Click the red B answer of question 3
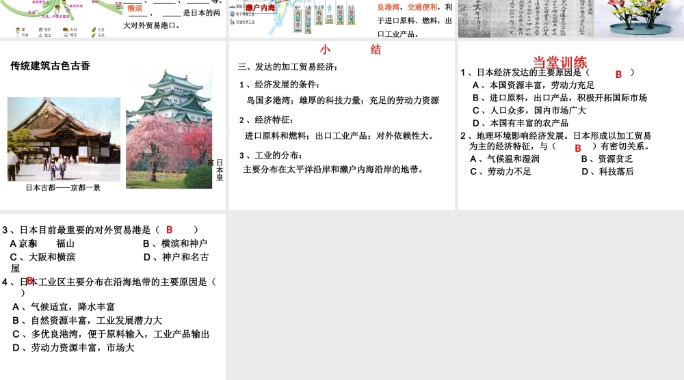 click(169, 230)
